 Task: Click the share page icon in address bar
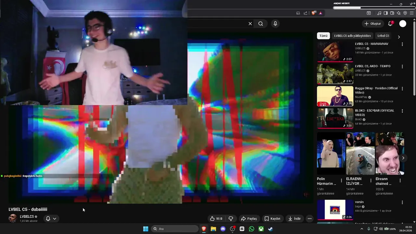pyautogui.click(x=305, y=13)
